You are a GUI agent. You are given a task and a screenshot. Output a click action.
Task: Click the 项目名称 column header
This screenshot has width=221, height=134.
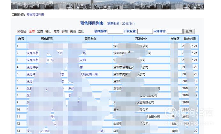pos(90,39)
